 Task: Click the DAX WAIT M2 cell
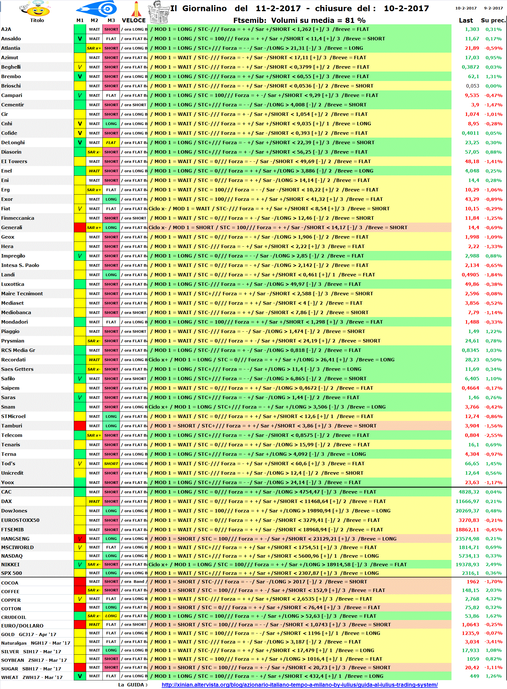click(x=94, y=501)
